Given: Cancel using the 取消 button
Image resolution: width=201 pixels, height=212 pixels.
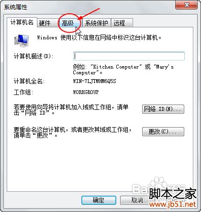Looking at the screenshot, I should (x=137, y=200).
